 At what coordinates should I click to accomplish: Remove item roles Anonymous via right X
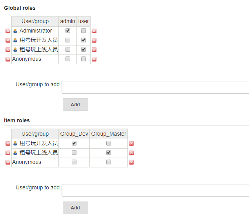coord(131,162)
